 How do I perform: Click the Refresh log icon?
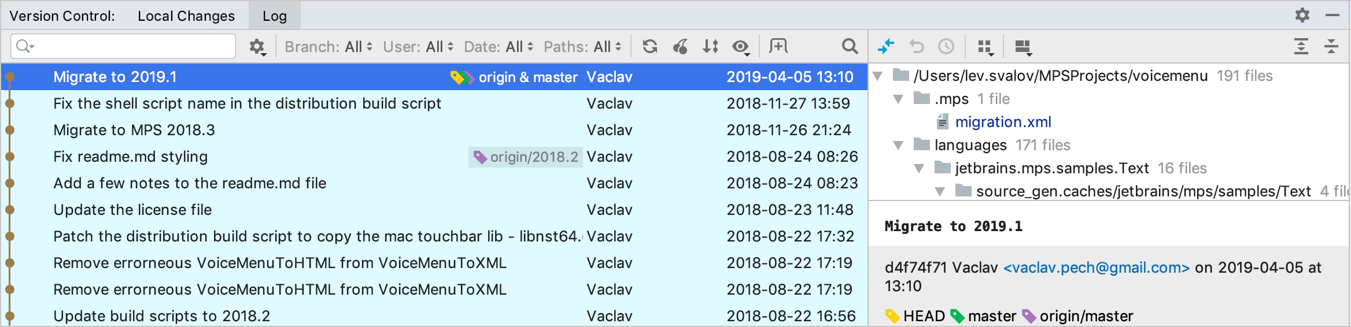[650, 46]
